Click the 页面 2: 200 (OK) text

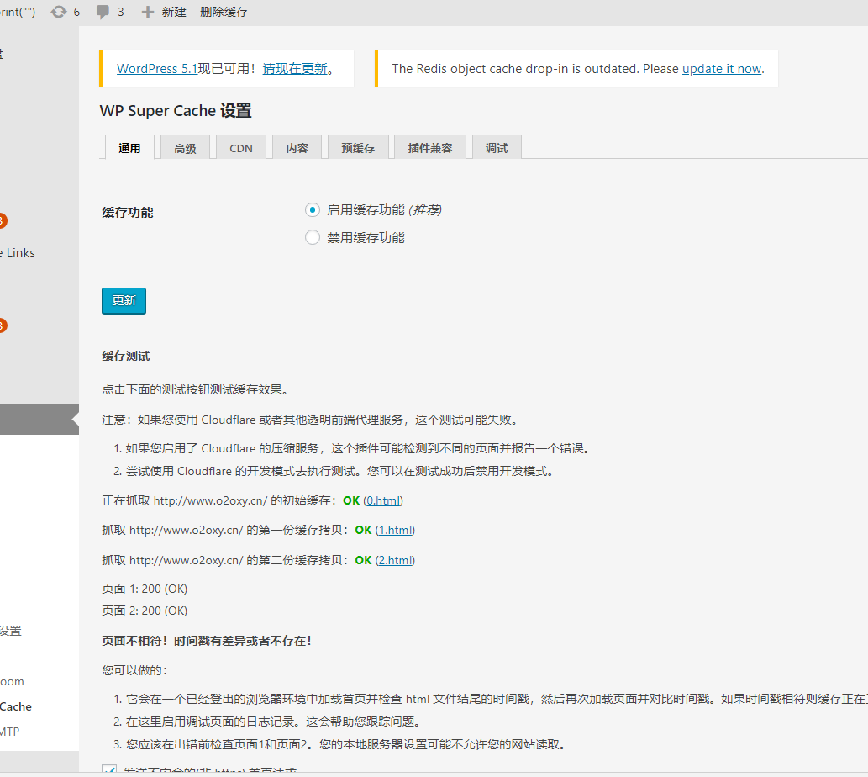coord(145,610)
